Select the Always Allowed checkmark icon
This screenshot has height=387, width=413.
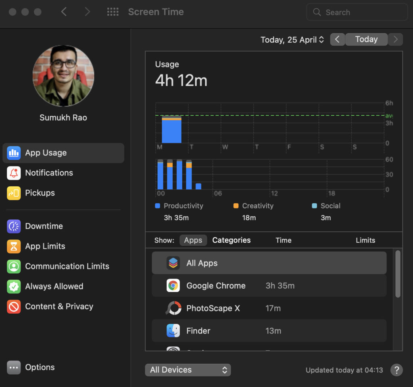point(14,287)
